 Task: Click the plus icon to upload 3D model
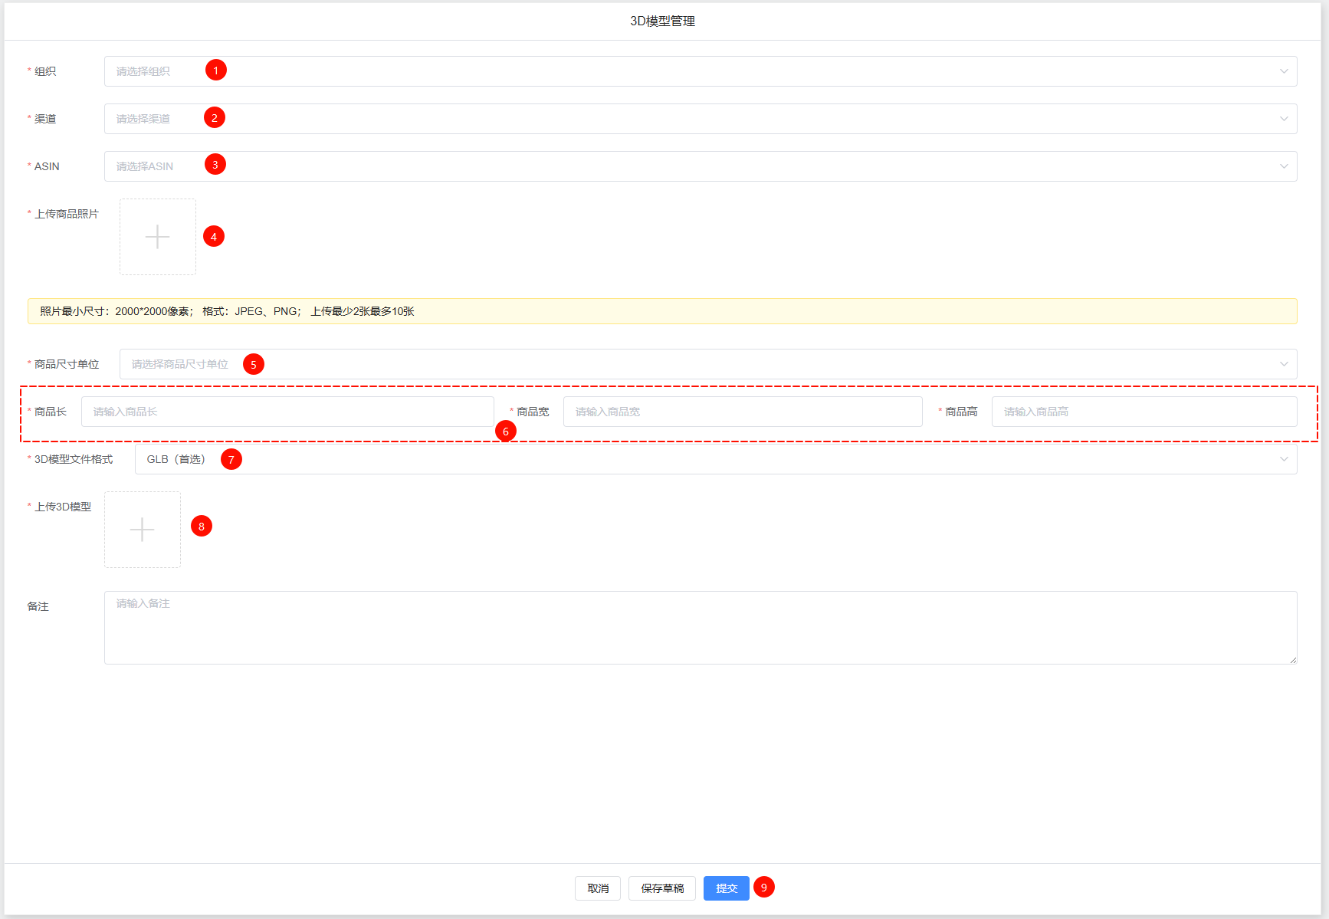click(143, 530)
